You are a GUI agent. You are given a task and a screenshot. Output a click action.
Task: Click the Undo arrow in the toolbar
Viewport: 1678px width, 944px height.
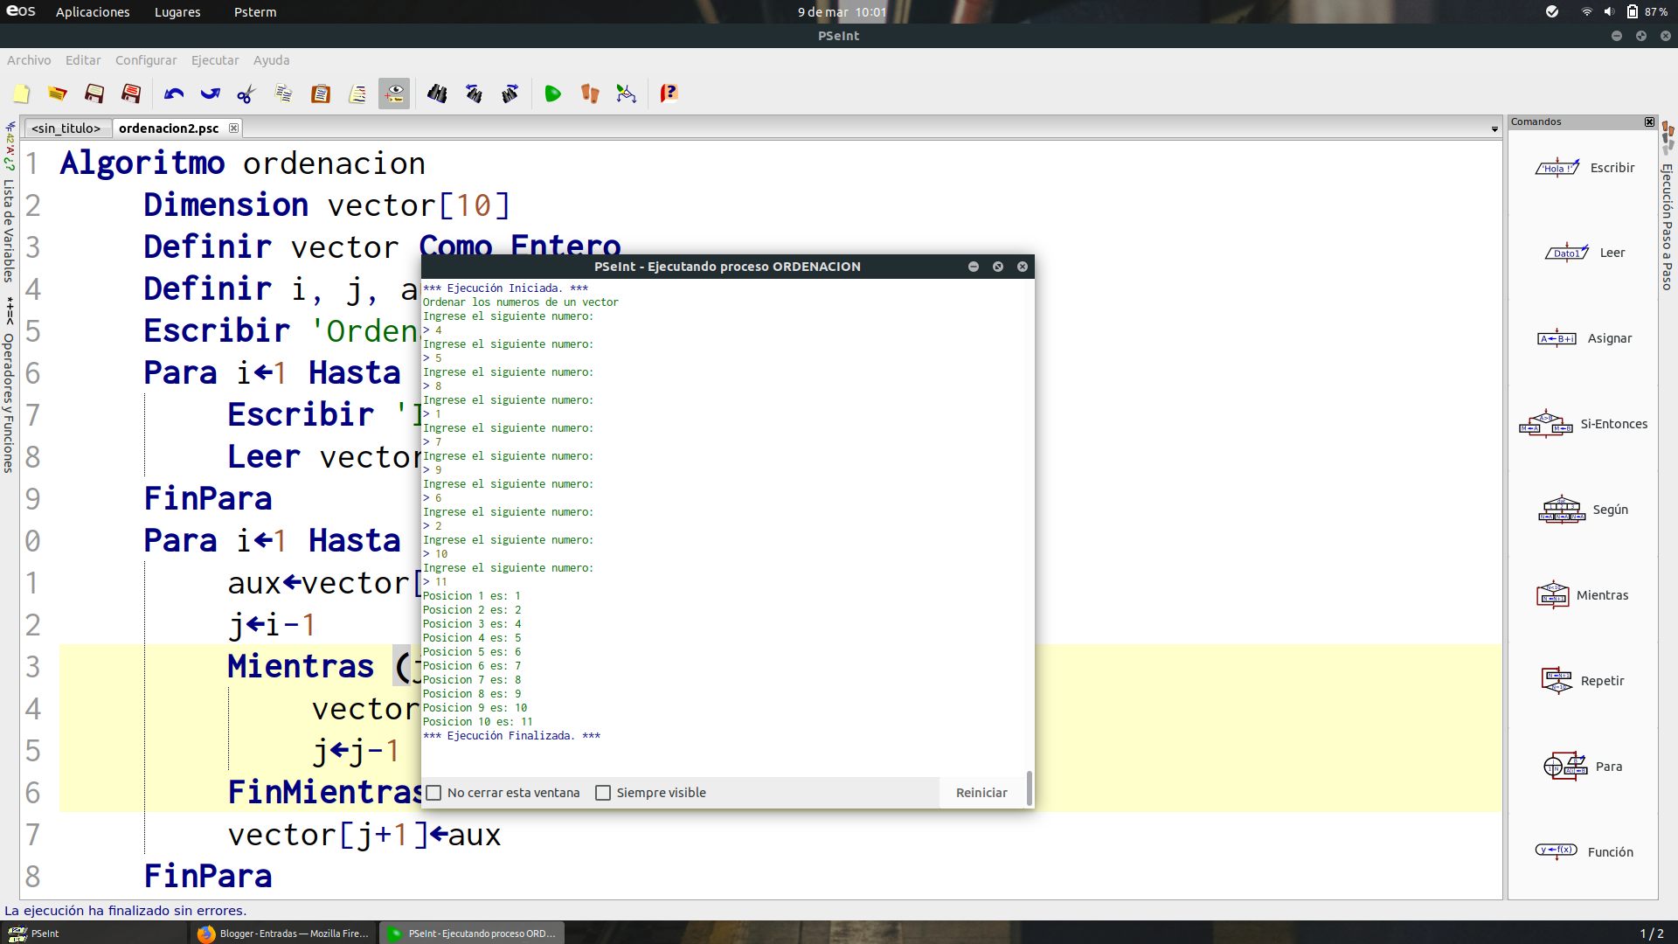[174, 94]
